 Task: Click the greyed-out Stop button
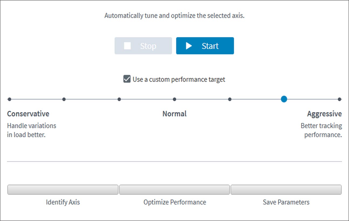143,46
